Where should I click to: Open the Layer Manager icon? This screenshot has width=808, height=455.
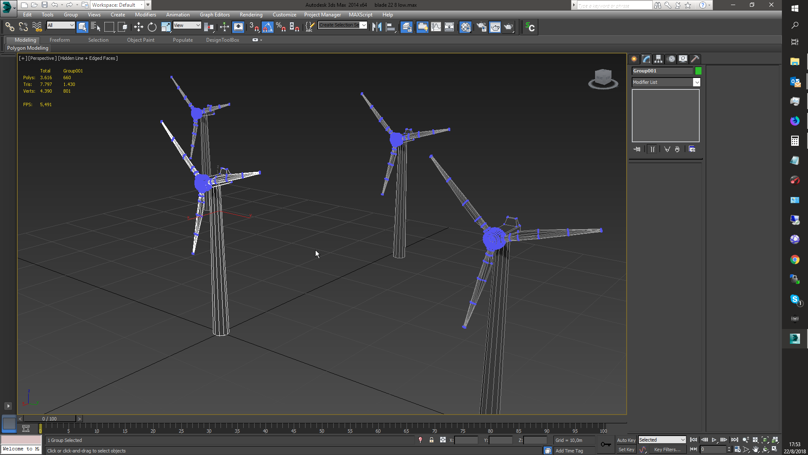407,27
